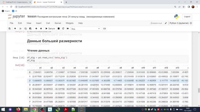This screenshot has height=112, width=200.
Task: Open the Adobe Acrobat taskbar icon
Action: 66,109
